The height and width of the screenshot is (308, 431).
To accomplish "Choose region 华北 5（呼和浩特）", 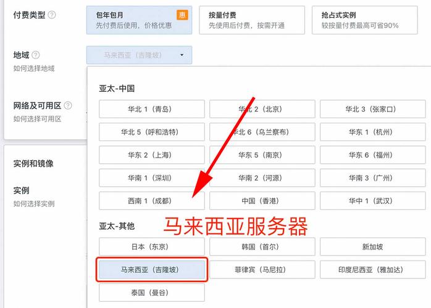I will [152, 132].
